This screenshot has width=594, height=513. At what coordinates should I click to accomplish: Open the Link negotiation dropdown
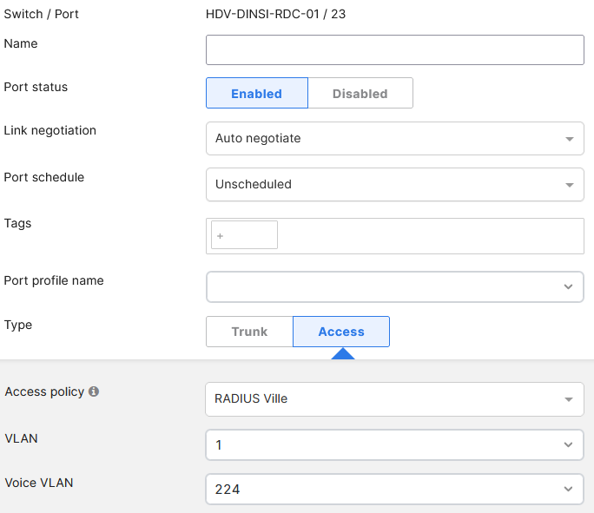[395, 138]
